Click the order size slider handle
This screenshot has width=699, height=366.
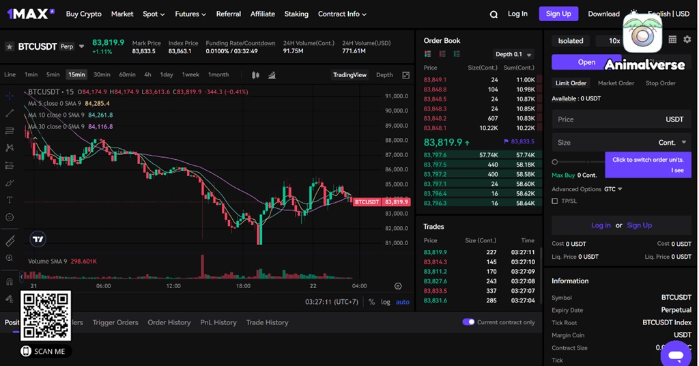pyautogui.click(x=554, y=162)
